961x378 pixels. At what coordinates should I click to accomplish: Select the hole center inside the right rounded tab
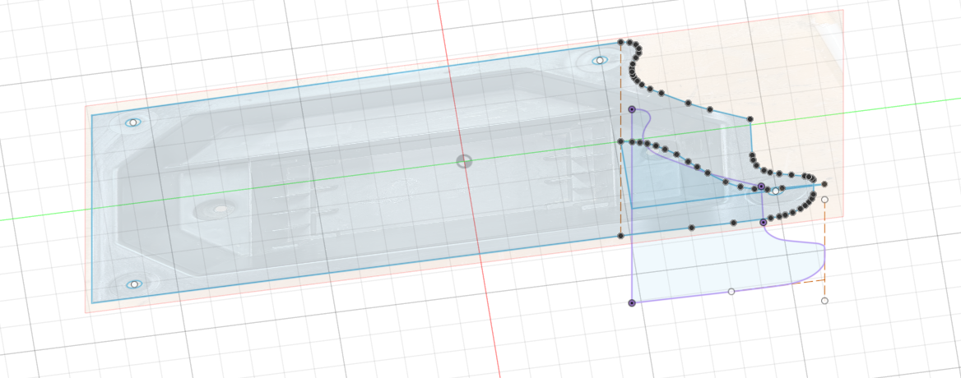coord(775,191)
